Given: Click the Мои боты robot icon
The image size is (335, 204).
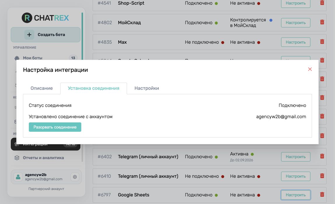Looking at the screenshot, I should pos(17,58).
